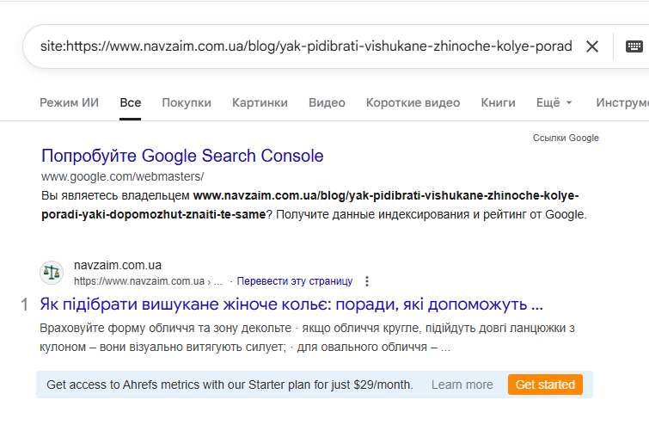
Task: Click Learn more in Ahrefs banner
Action: click(x=462, y=385)
